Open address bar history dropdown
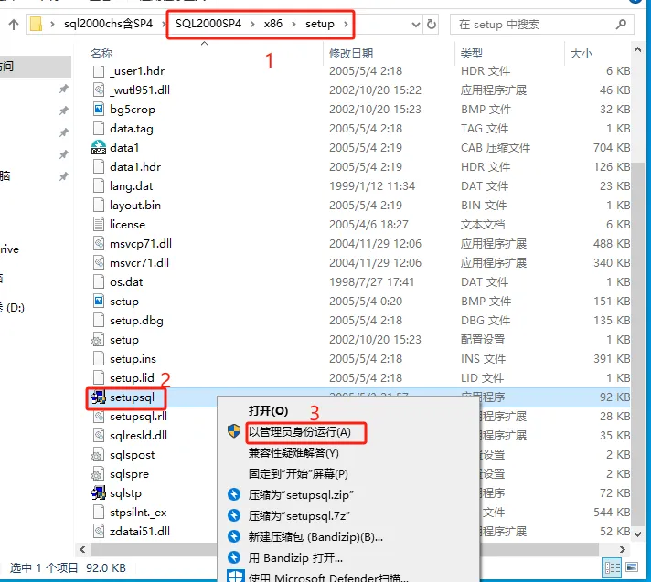651x582 pixels. pyautogui.click(x=416, y=25)
